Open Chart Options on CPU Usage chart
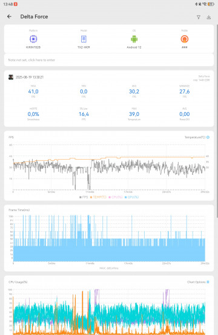Viewport: 218px width, 335px height. [198, 282]
